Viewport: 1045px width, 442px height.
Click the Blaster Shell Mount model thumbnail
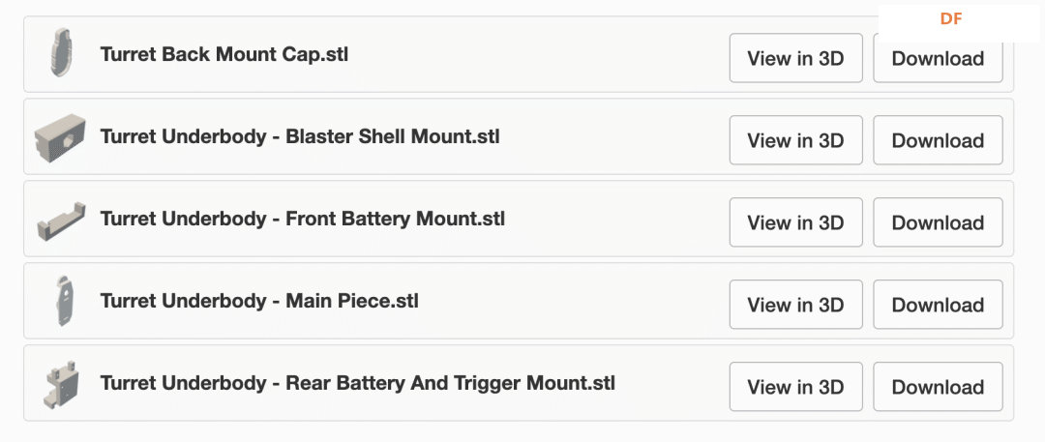60,137
